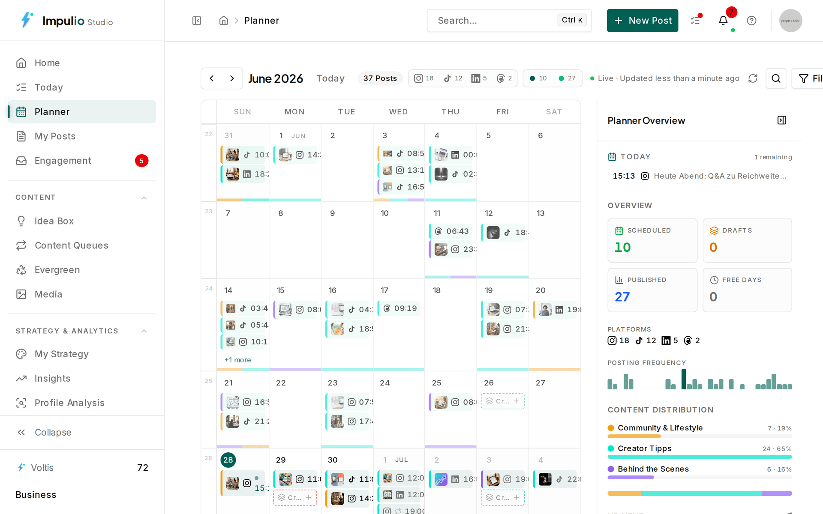Open the Published 27 overview card
Image resolution: width=823 pixels, height=514 pixels.
[x=652, y=290]
